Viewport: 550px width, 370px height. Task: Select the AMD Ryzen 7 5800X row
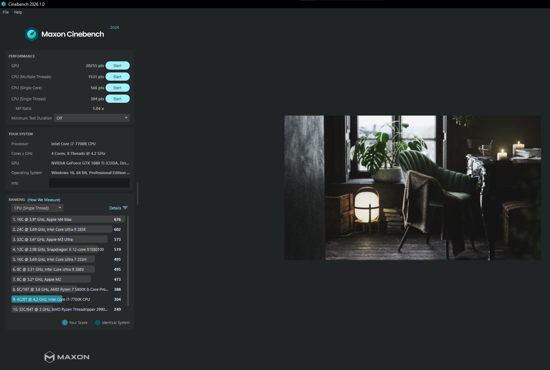coord(68,289)
